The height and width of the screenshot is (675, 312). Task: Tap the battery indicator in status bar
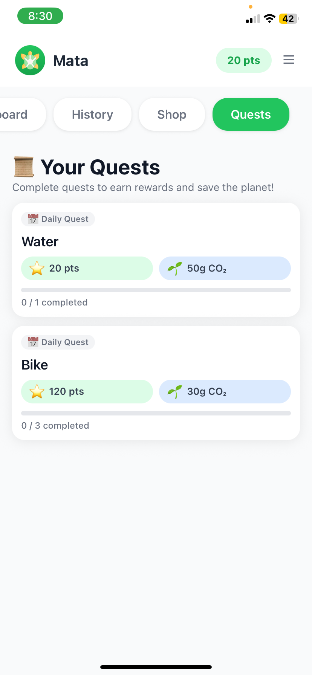pyautogui.click(x=288, y=19)
